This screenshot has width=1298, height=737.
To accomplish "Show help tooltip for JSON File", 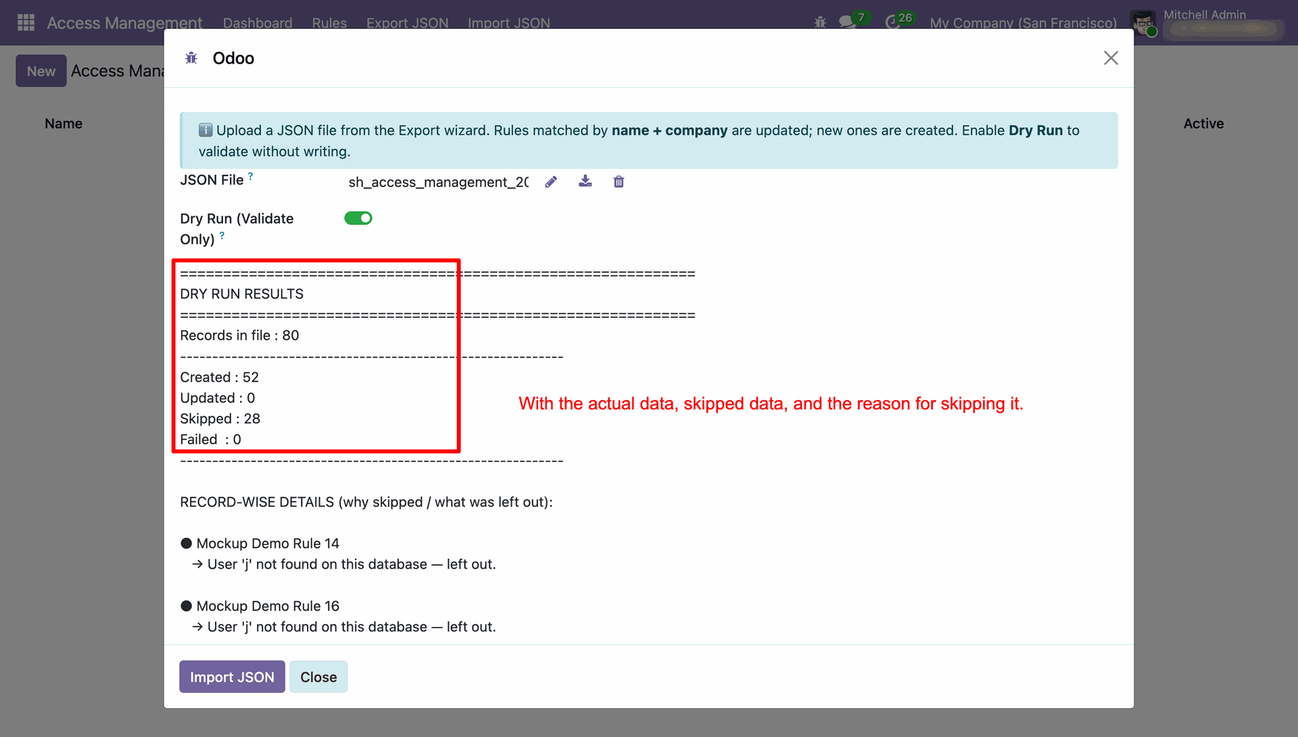I will click(250, 176).
